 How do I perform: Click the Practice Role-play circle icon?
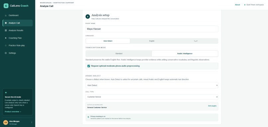(x=6, y=45)
